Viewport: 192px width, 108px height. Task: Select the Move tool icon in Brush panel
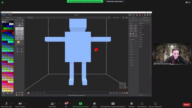(17, 36)
